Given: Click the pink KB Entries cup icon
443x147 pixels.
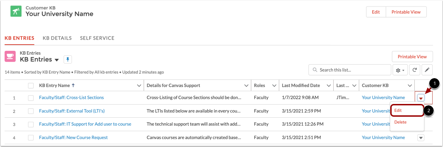Looking at the screenshot, I should click(10, 56).
